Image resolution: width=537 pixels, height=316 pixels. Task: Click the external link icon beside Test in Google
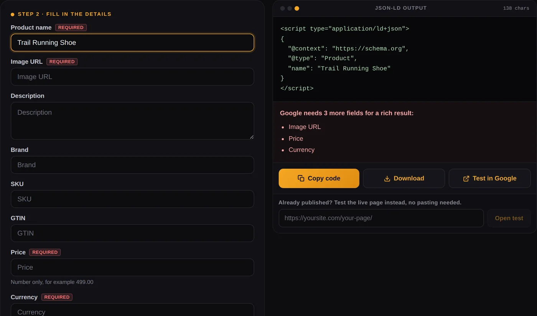pos(466,178)
